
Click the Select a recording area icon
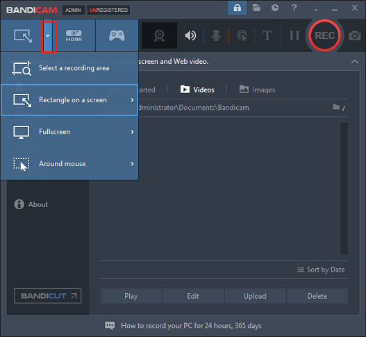[22, 68]
